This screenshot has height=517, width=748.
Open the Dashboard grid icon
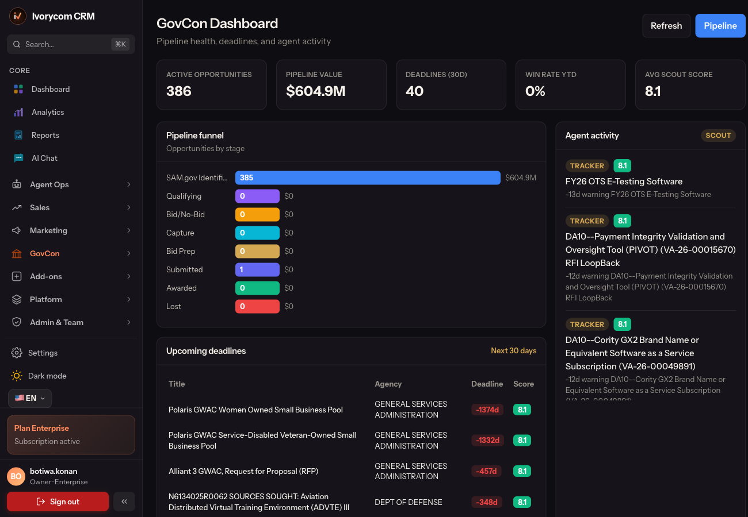[x=18, y=89]
